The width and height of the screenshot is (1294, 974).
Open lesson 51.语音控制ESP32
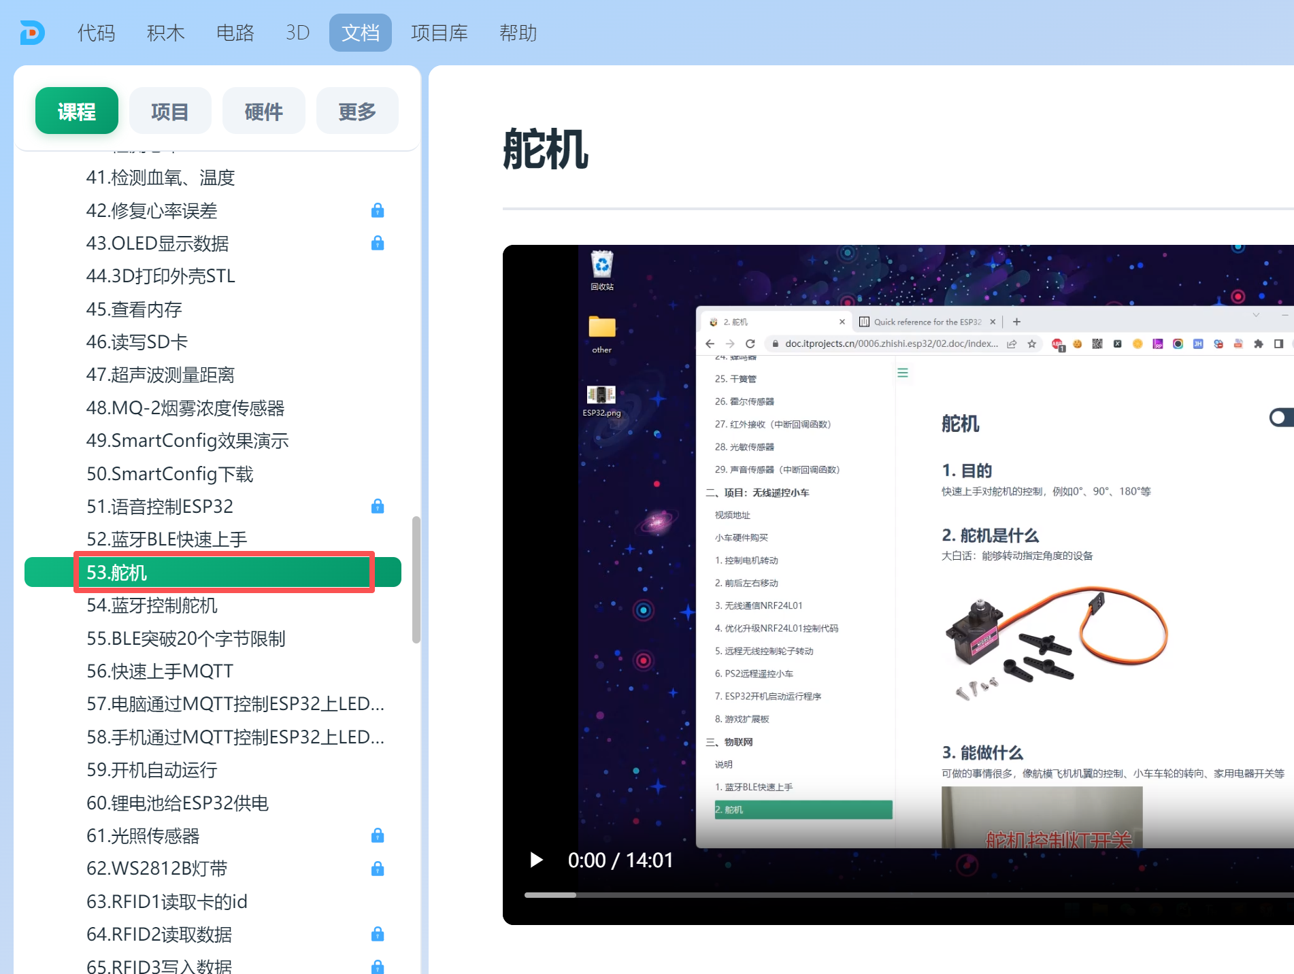[160, 506]
